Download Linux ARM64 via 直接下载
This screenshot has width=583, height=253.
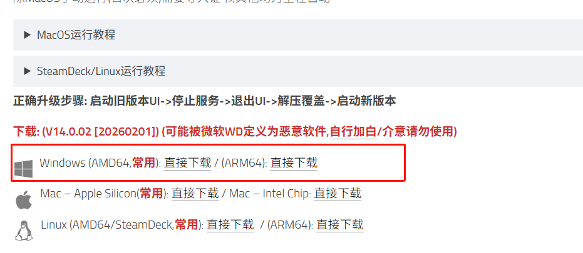(x=340, y=225)
